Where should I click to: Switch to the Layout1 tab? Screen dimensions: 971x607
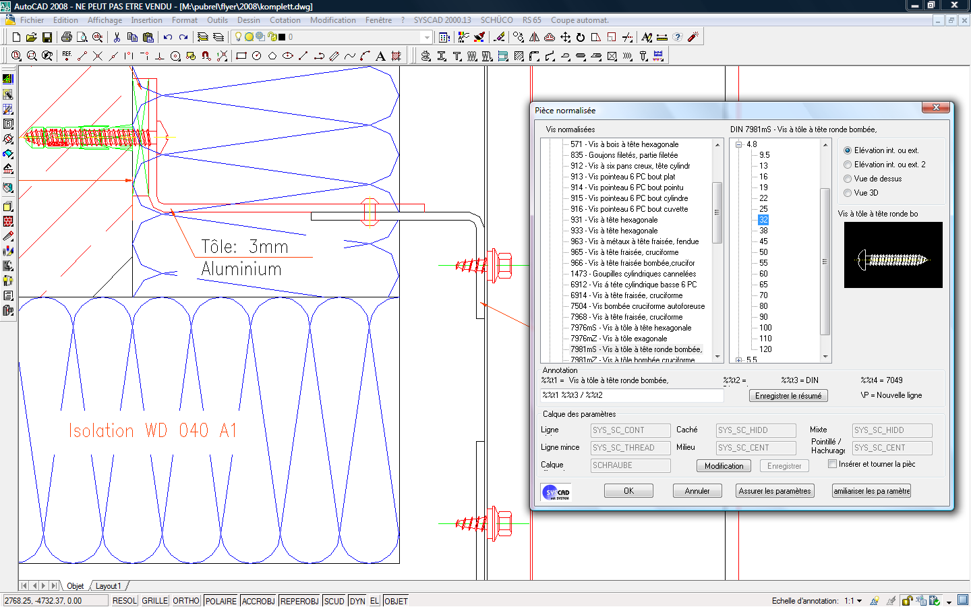(108, 586)
